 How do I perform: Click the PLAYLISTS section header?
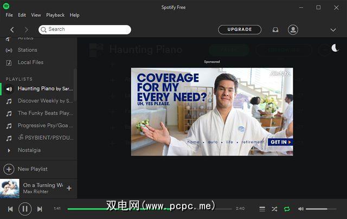click(x=19, y=79)
